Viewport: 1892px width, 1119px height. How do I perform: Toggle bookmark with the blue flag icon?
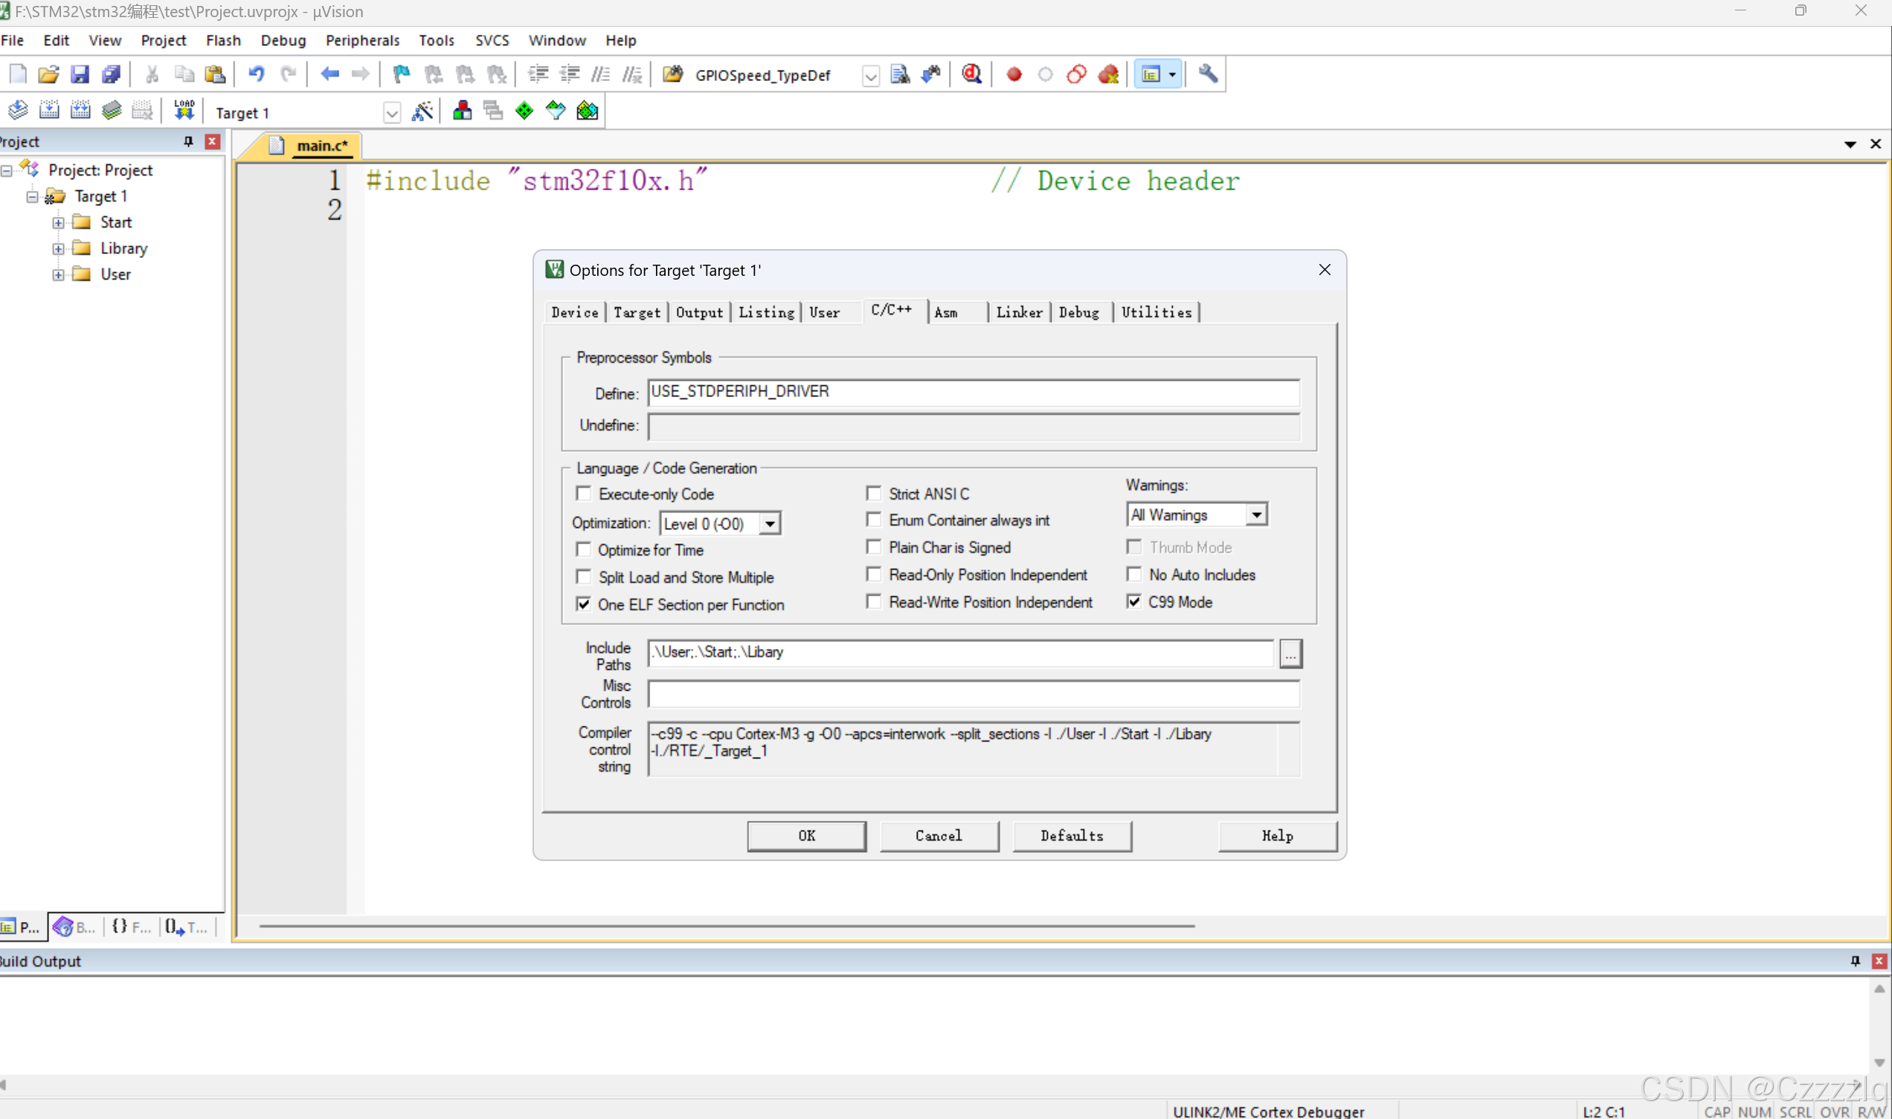pos(401,74)
